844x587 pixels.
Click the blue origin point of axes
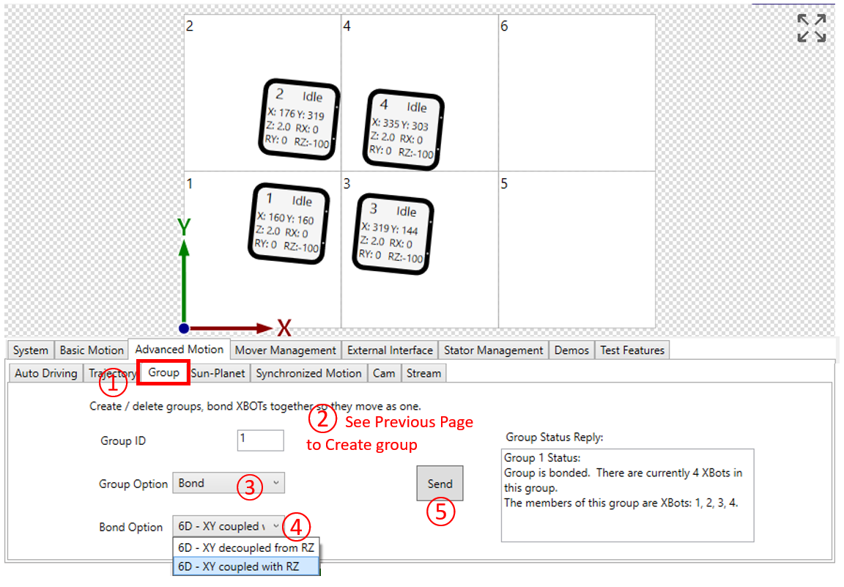point(184,328)
